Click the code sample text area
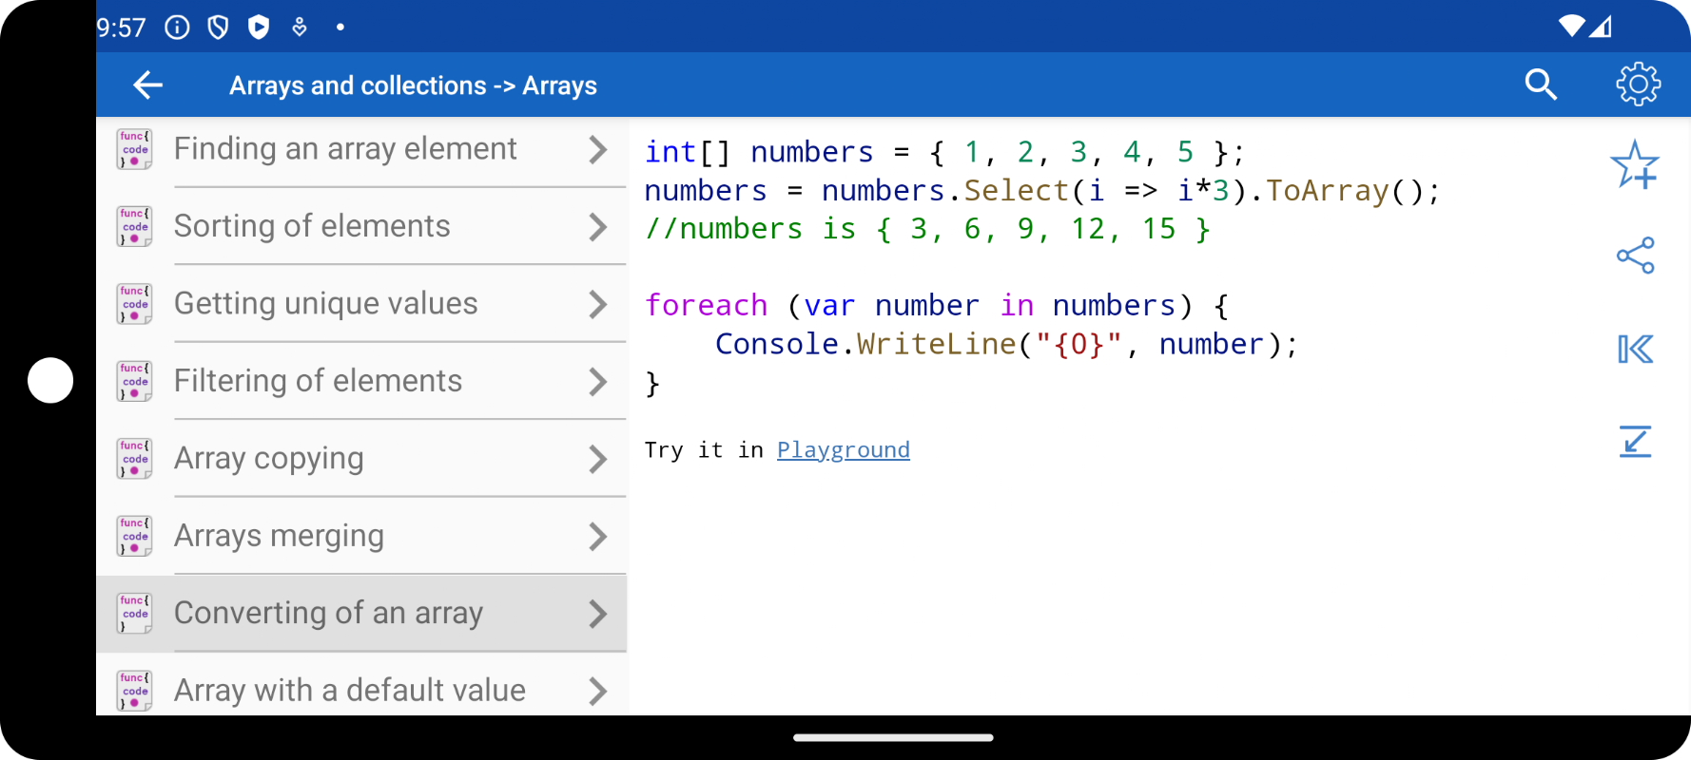Viewport: 1691px width, 760px height. (1042, 267)
